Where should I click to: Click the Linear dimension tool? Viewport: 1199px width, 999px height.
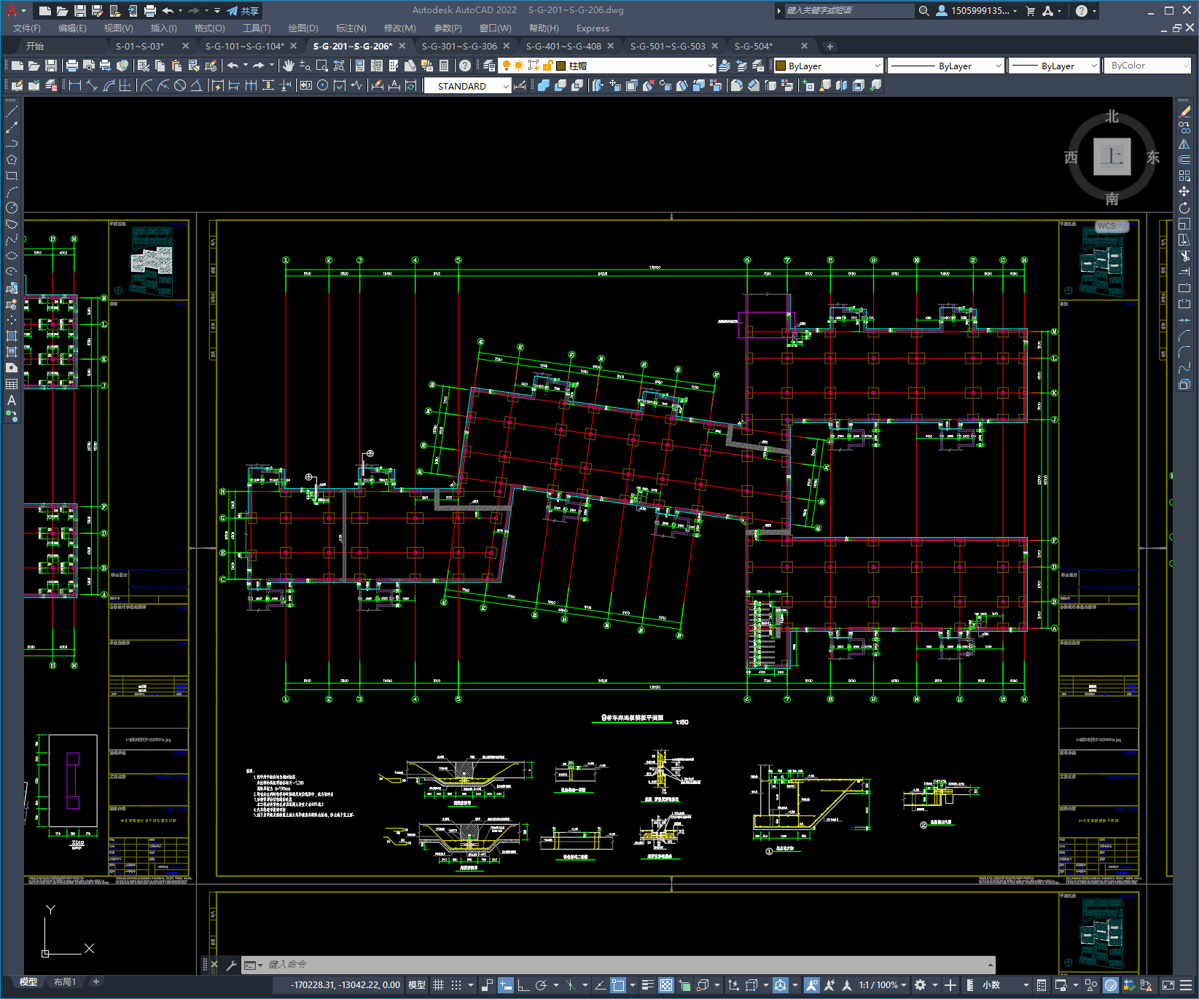tap(74, 85)
